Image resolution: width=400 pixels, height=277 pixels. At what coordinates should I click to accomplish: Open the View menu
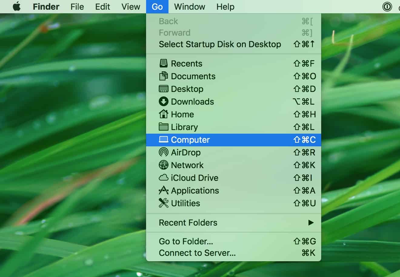pyautogui.click(x=131, y=7)
